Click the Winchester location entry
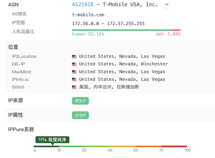215x158 pixels. (x=154, y=64)
